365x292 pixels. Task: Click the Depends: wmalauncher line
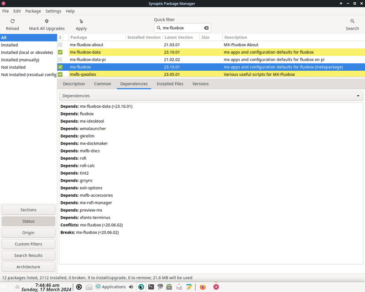click(x=83, y=129)
